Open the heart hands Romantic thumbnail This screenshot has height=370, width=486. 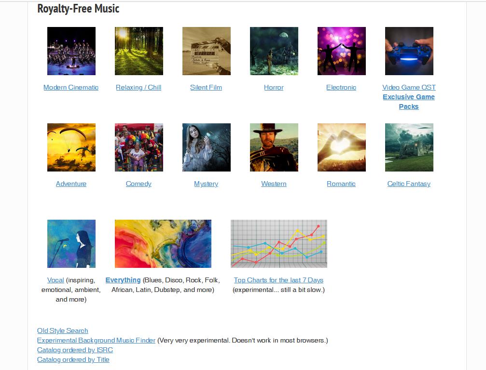coord(342,147)
